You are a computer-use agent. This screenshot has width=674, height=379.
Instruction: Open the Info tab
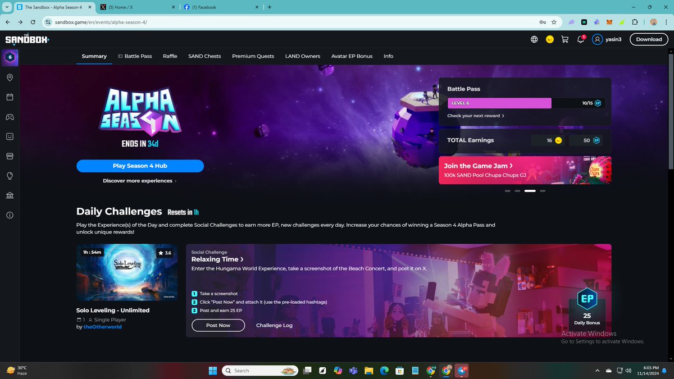(388, 56)
